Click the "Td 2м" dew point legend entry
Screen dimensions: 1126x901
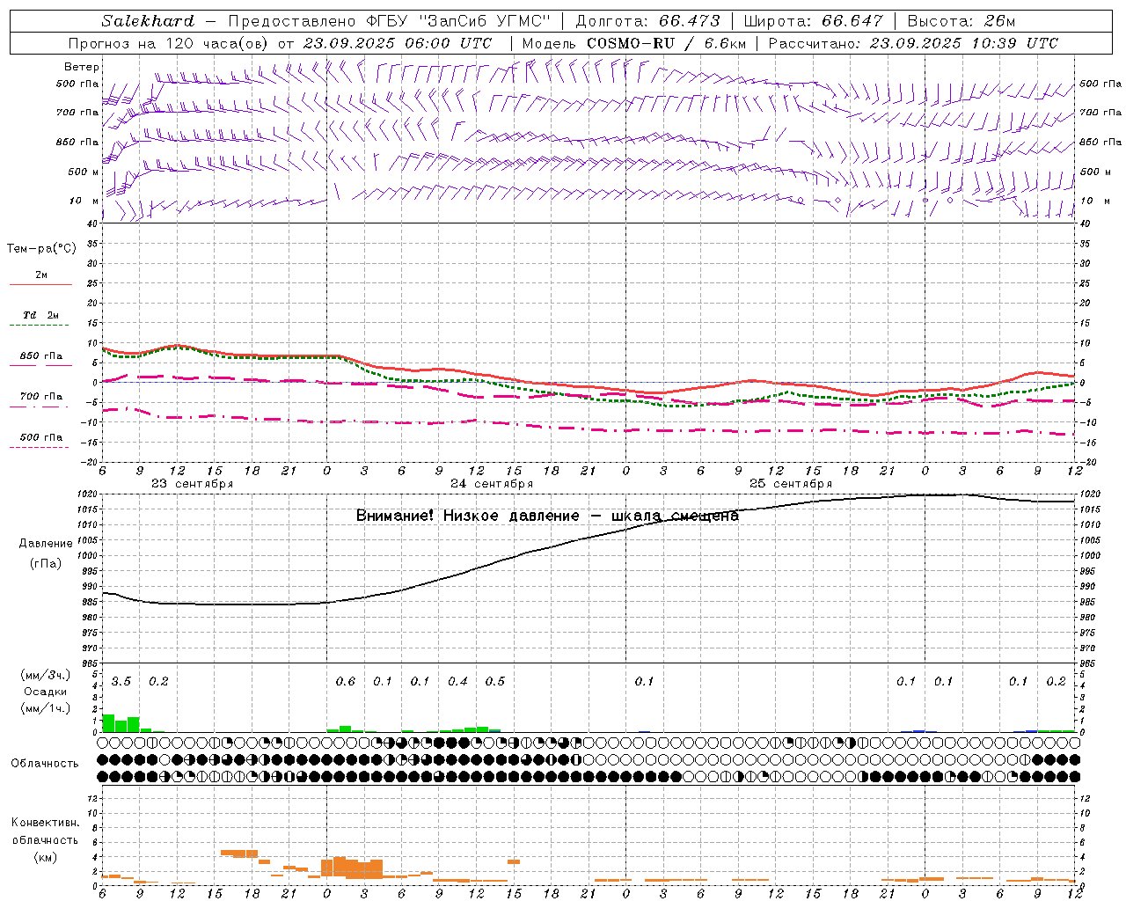[x=41, y=315]
